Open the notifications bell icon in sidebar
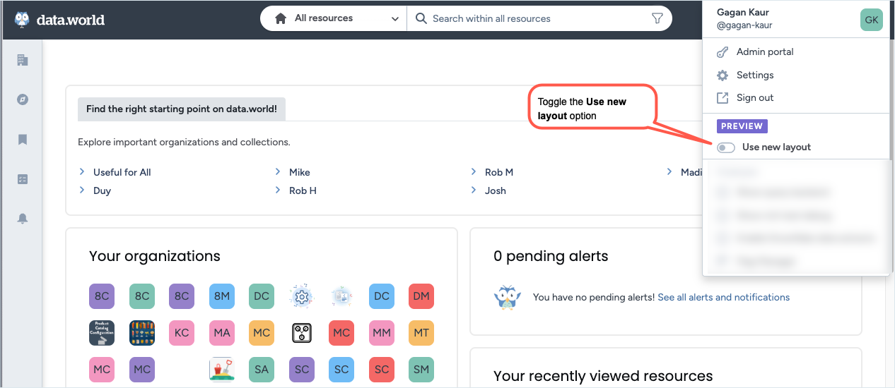 tap(23, 219)
